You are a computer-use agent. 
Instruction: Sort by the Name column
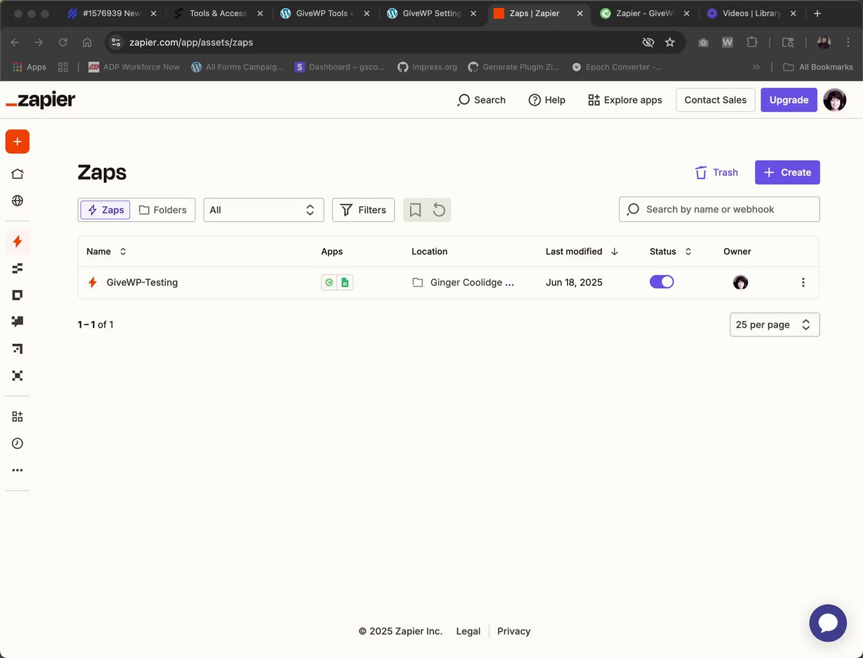click(x=106, y=251)
